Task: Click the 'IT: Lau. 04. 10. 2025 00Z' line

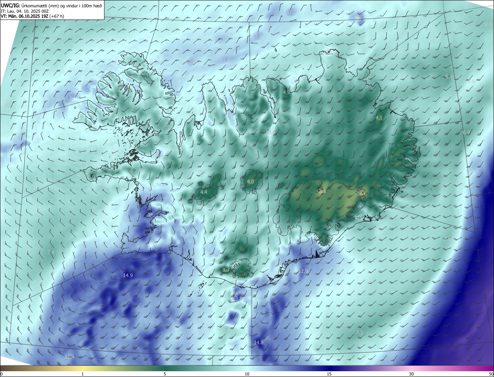Action: pos(24,11)
